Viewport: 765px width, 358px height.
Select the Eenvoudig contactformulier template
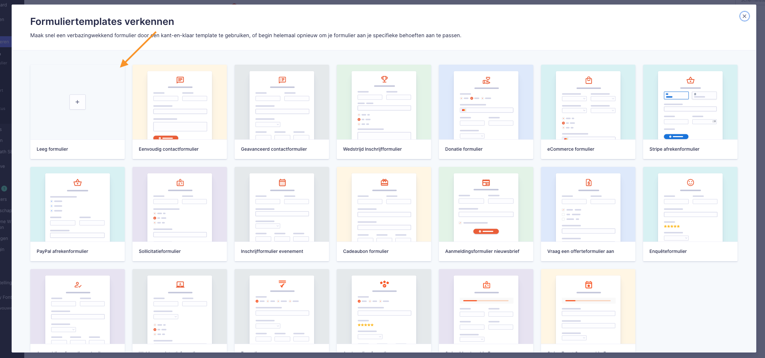tap(180, 112)
